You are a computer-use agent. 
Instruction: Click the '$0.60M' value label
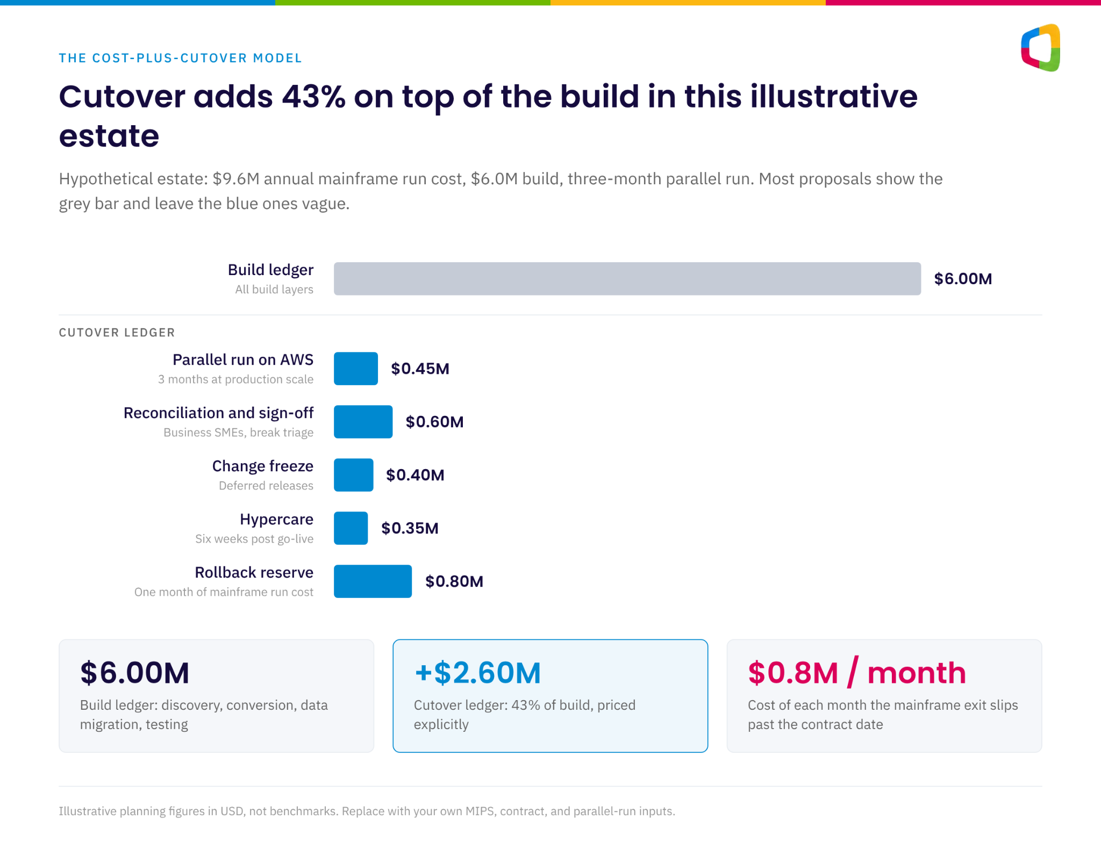(434, 422)
